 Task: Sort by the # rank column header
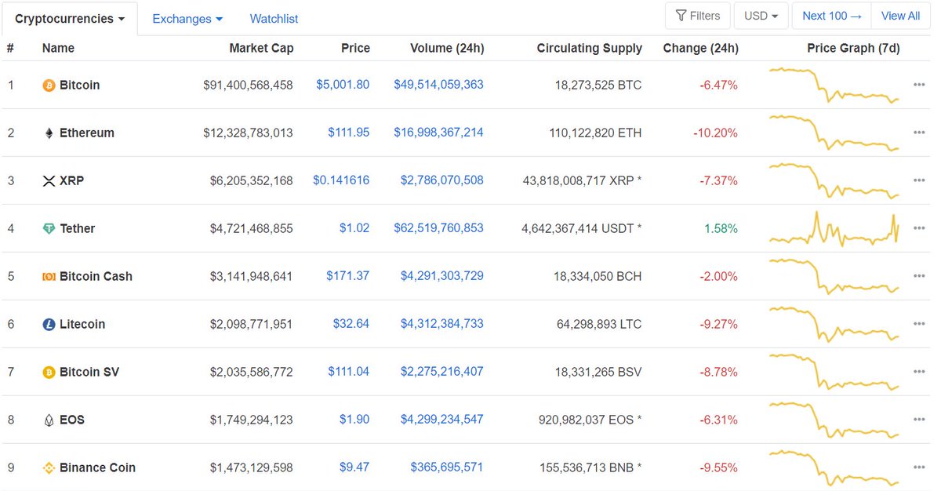[10, 49]
